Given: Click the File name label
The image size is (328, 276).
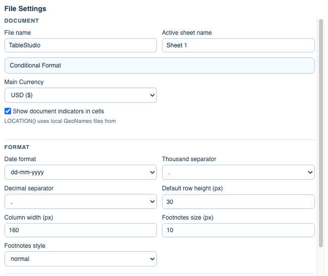Looking at the screenshot, I should [x=18, y=33].
